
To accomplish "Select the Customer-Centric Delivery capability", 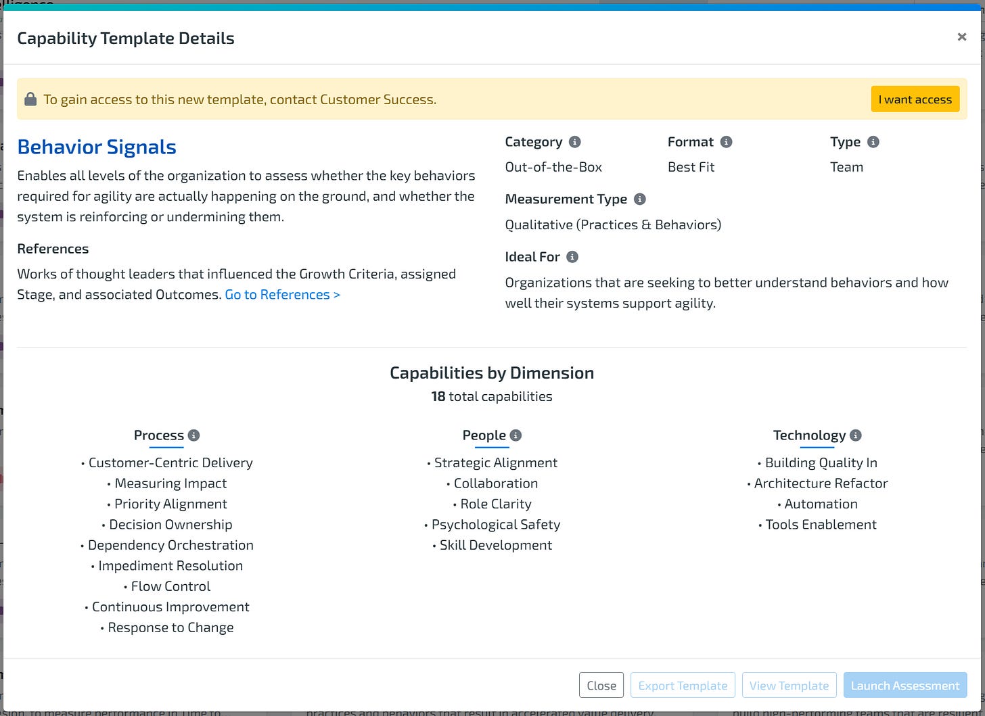I will [x=170, y=462].
